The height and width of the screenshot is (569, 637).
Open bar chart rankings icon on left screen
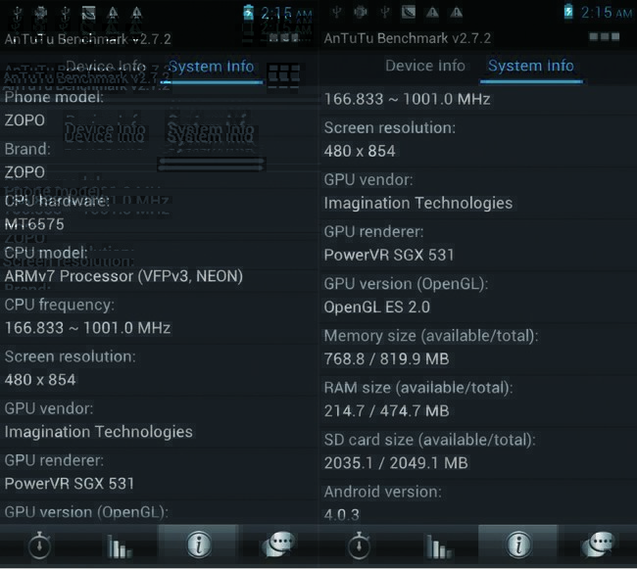[119, 545]
